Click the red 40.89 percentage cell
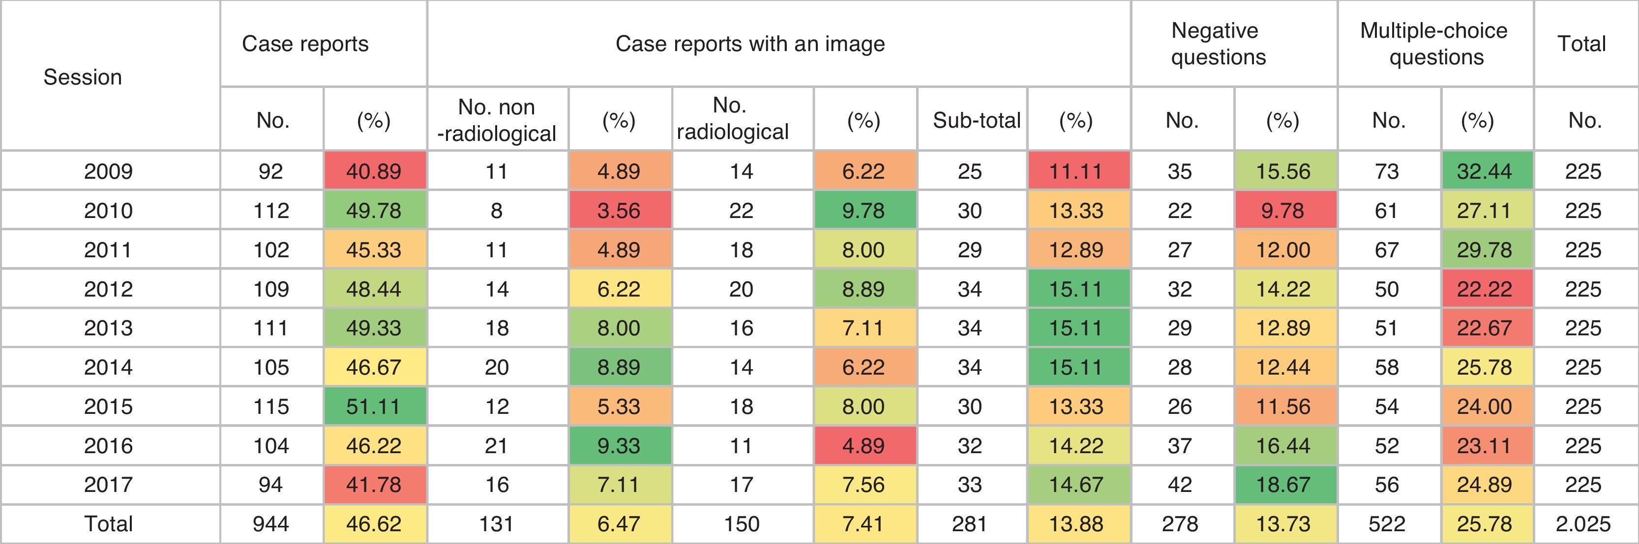1639x544 pixels. pos(373,171)
